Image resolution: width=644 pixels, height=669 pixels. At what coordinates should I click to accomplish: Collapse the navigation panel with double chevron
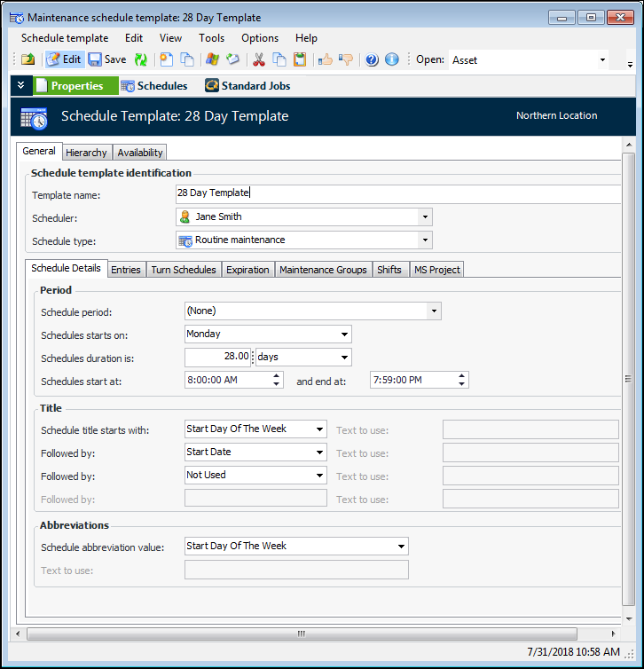pos(21,85)
